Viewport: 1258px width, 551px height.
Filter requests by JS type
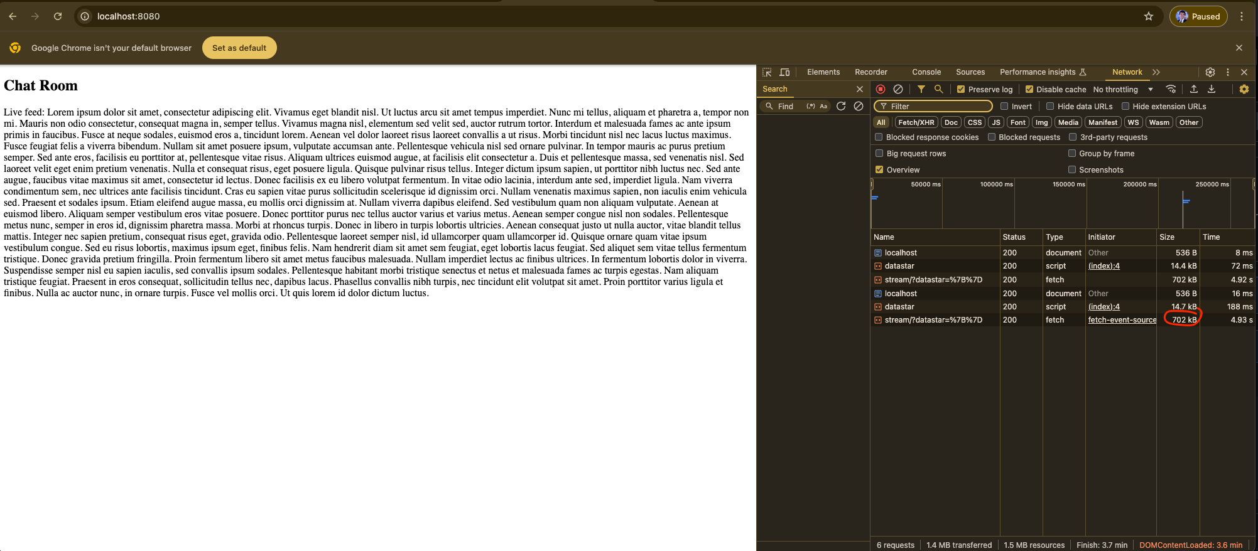coord(996,122)
